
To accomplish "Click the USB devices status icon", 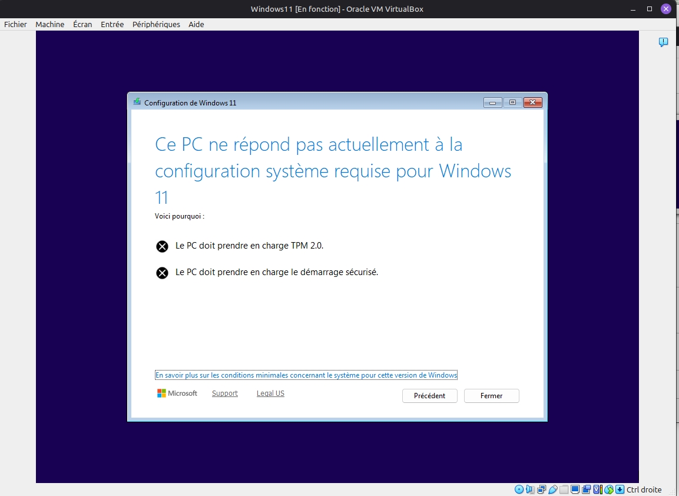I will (553, 490).
